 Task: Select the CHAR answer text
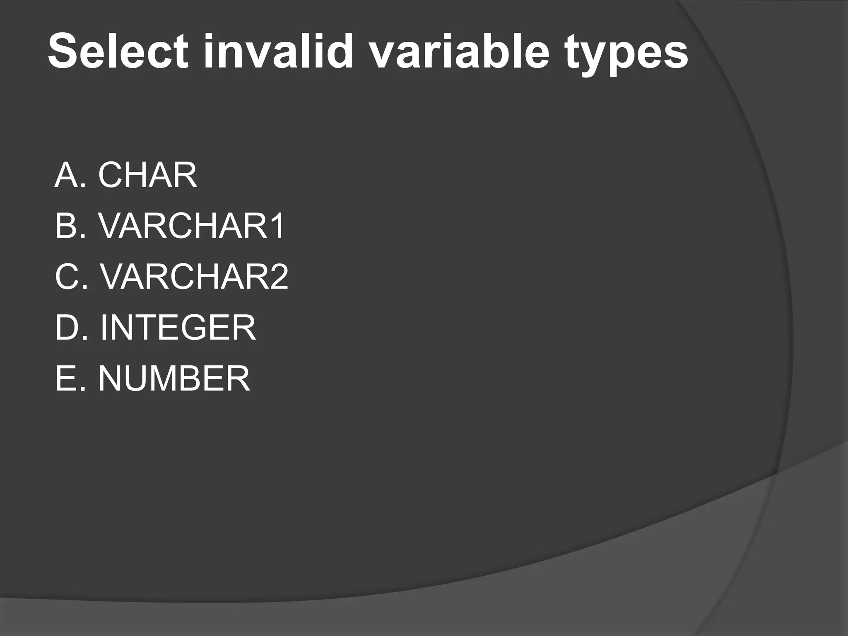click(x=147, y=175)
